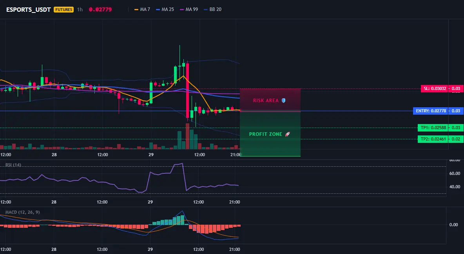Image resolution: width=464 pixels, height=254 pixels.
Task: Click the ESPORTS_USDT symbol title
Action: (28, 9)
